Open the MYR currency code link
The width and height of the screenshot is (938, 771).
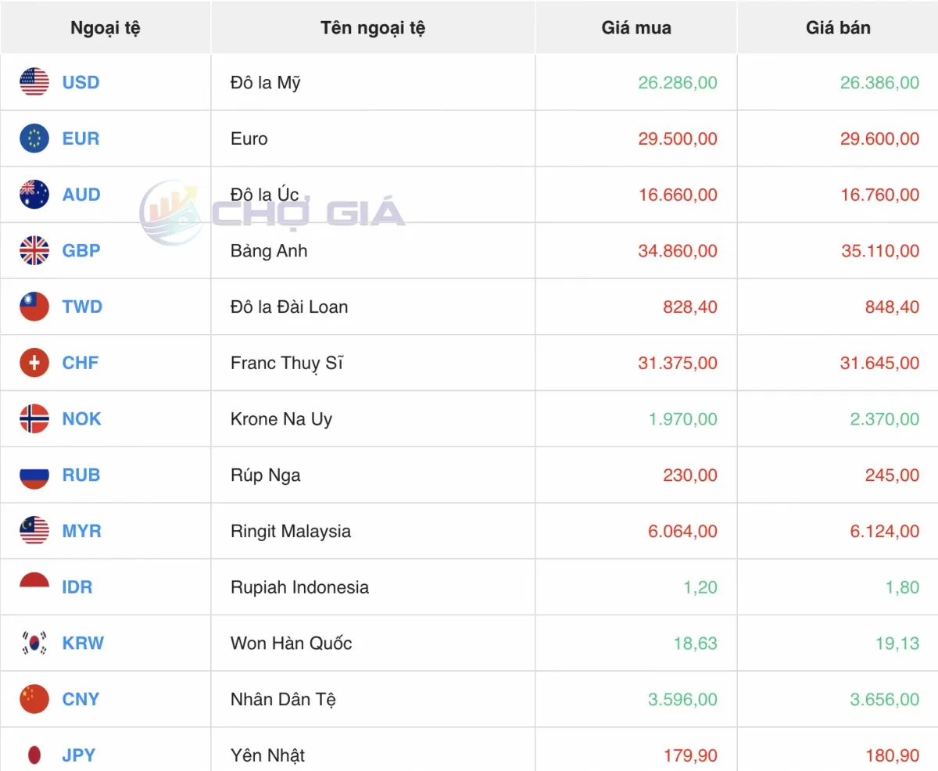[81, 531]
